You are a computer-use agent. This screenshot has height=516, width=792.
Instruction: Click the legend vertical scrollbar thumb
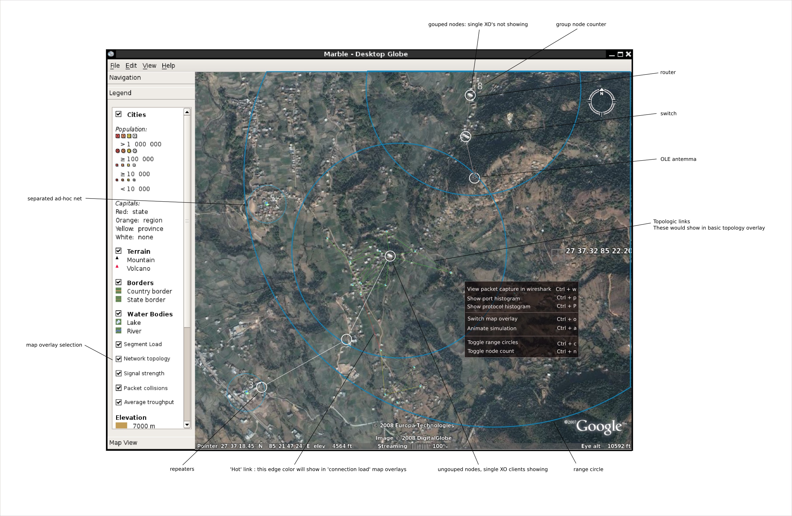point(187,221)
